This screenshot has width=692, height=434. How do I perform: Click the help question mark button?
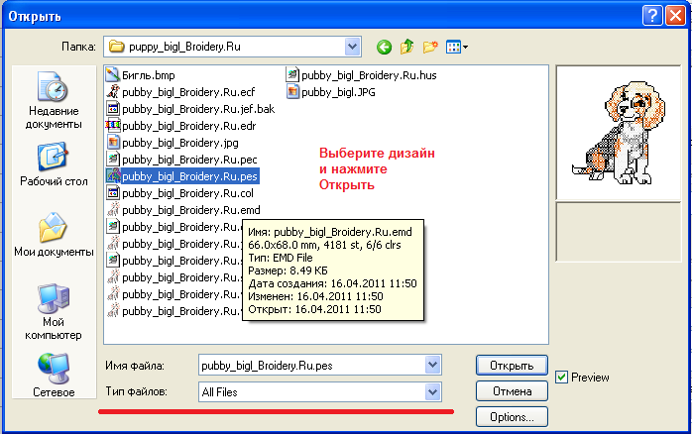(x=652, y=16)
